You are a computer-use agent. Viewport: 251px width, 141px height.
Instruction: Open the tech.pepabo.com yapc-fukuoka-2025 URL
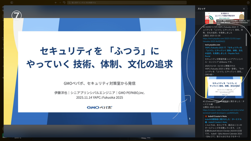click(222, 40)
